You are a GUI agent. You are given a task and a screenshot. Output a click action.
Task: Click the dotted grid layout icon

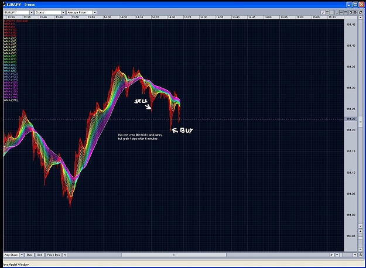tap(337, 12)
